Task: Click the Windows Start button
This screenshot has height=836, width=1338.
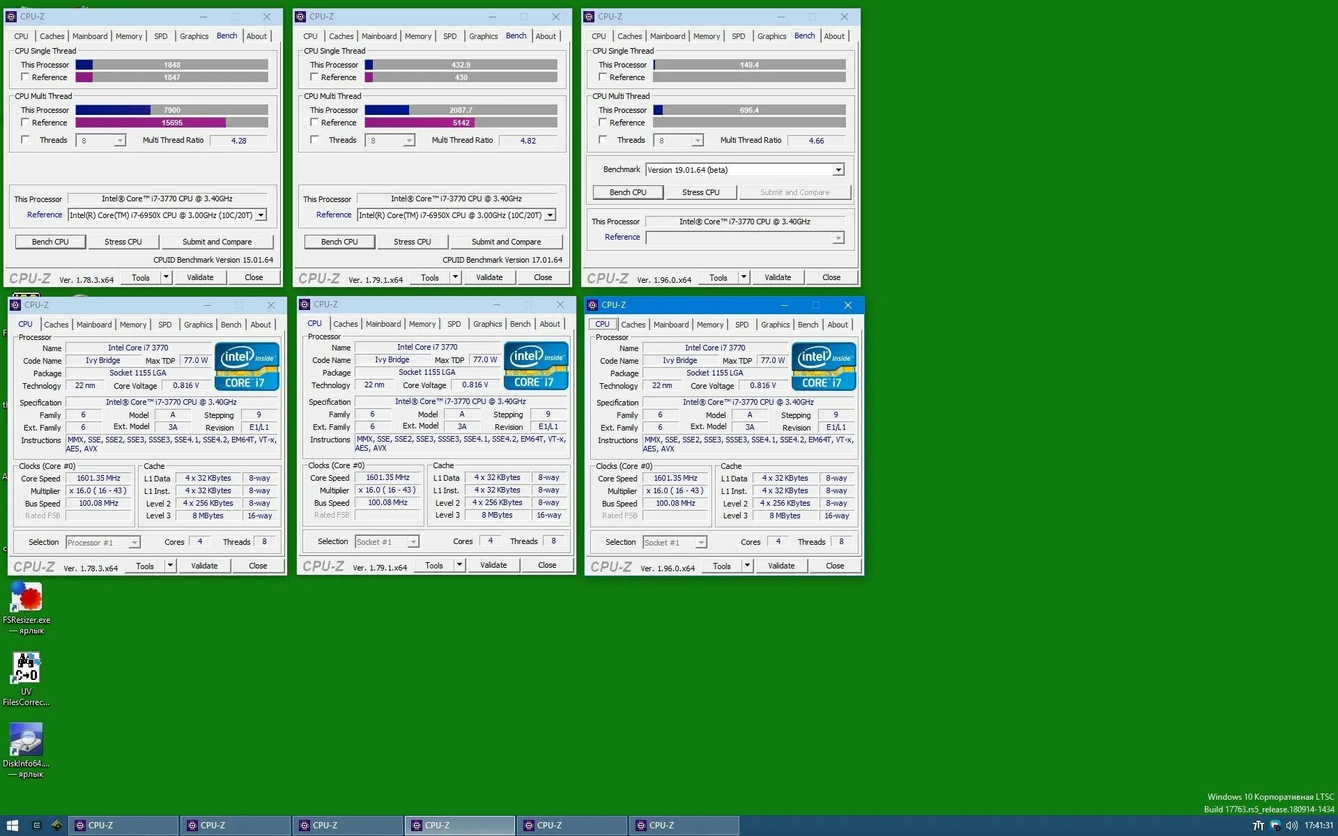Action: click(12, 826)
